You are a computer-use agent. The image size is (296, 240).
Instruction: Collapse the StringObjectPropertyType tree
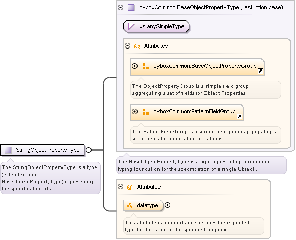[x=88, y=150]
